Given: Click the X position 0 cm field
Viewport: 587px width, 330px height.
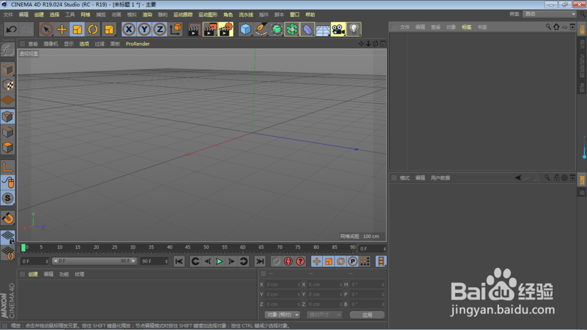Looking at the screenshot, I should click(x=283, y=285).
